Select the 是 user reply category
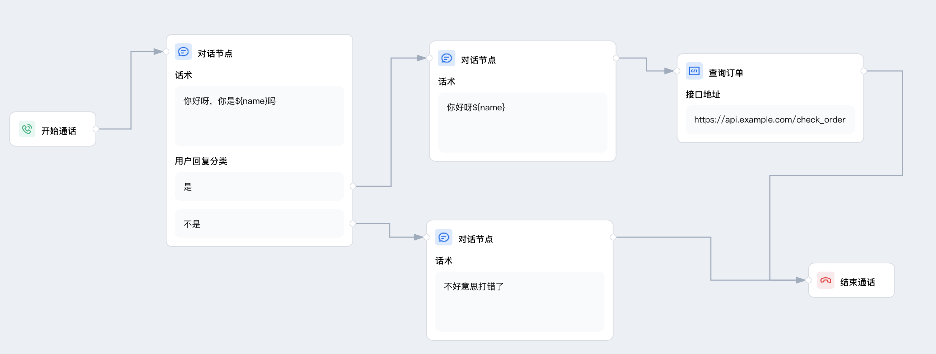This screenshot has height=354, width=936. pyautogui.click(x=259, y=186)
